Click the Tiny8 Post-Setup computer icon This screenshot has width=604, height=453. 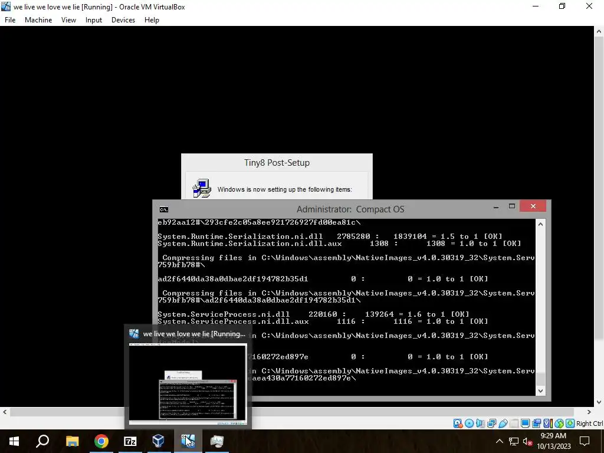(x=202, y=188)
